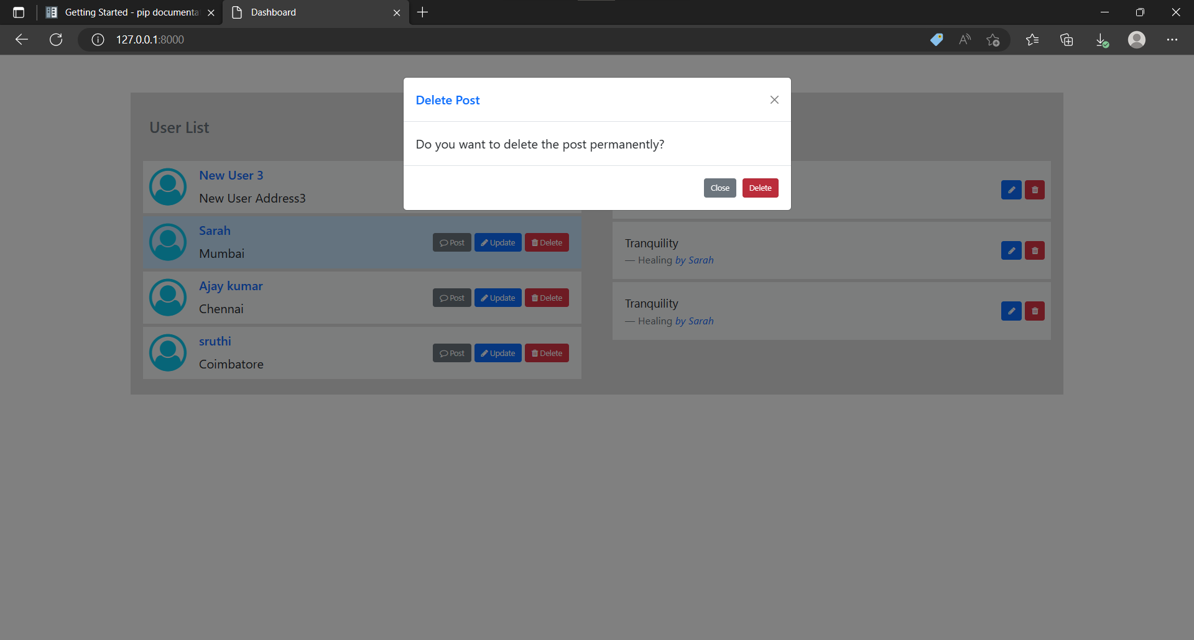This screenshot has width=1194, height=640.
Task: Click Sarah's circular profile avatar
Action: tap(167, 242)
